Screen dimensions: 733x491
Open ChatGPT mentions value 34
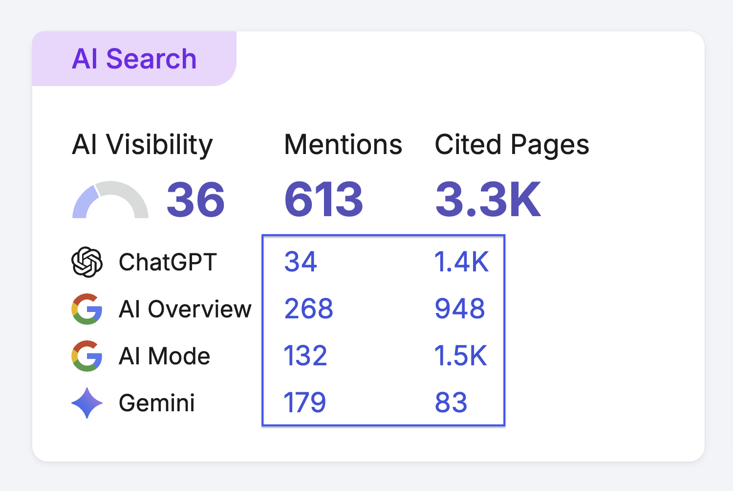click(301, 262)
